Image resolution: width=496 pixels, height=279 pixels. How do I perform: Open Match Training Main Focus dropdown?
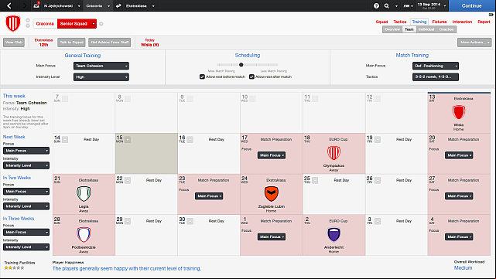(x=436, y=66)
